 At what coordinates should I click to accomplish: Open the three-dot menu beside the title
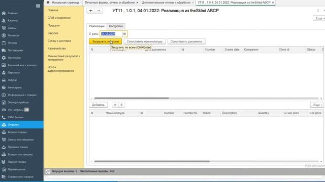click(x=318, y=11)
